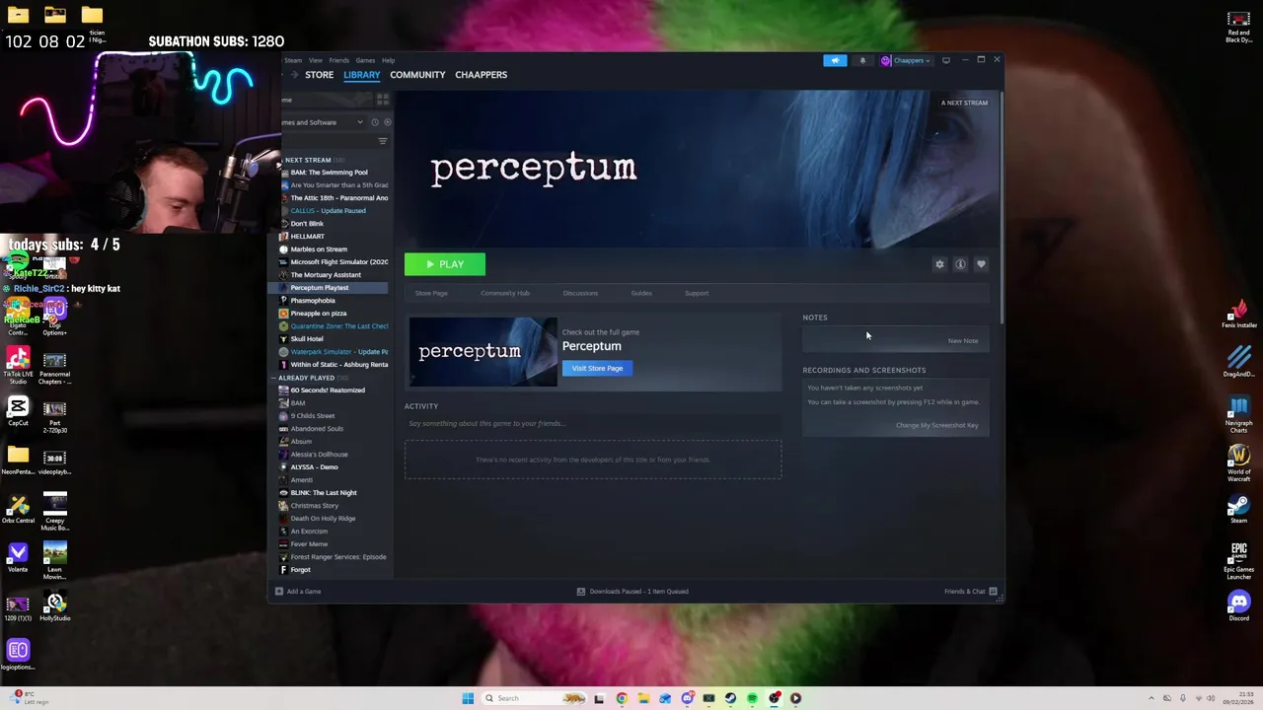Open the Games menu
Screen dimensions: 1263x710
(365, 60)
